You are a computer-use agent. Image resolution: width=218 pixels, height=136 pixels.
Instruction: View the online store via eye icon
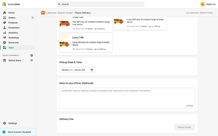[x=32, y=60]
